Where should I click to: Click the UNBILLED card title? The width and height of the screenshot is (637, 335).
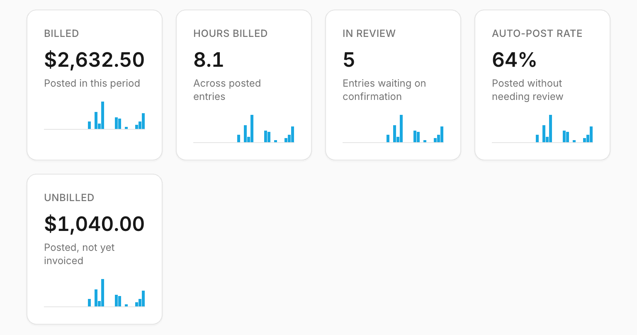tap(69, 198)
